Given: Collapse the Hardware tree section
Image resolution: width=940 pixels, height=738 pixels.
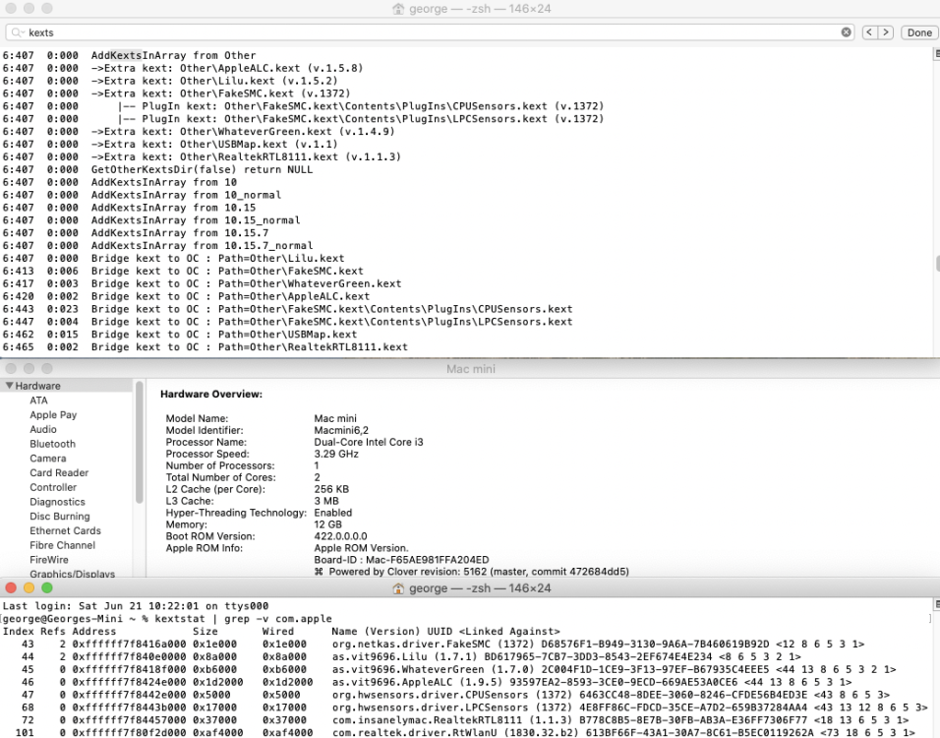Looking at the screenshot, I should [9, 386].
